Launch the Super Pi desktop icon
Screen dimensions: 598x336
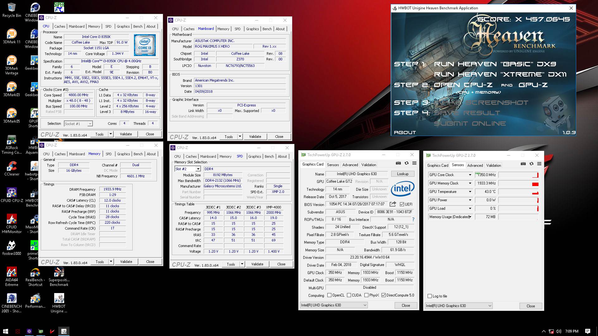(59, 7)
